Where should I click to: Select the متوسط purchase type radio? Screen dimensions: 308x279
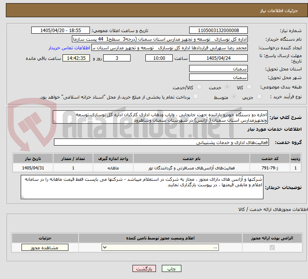pos(234,97)
